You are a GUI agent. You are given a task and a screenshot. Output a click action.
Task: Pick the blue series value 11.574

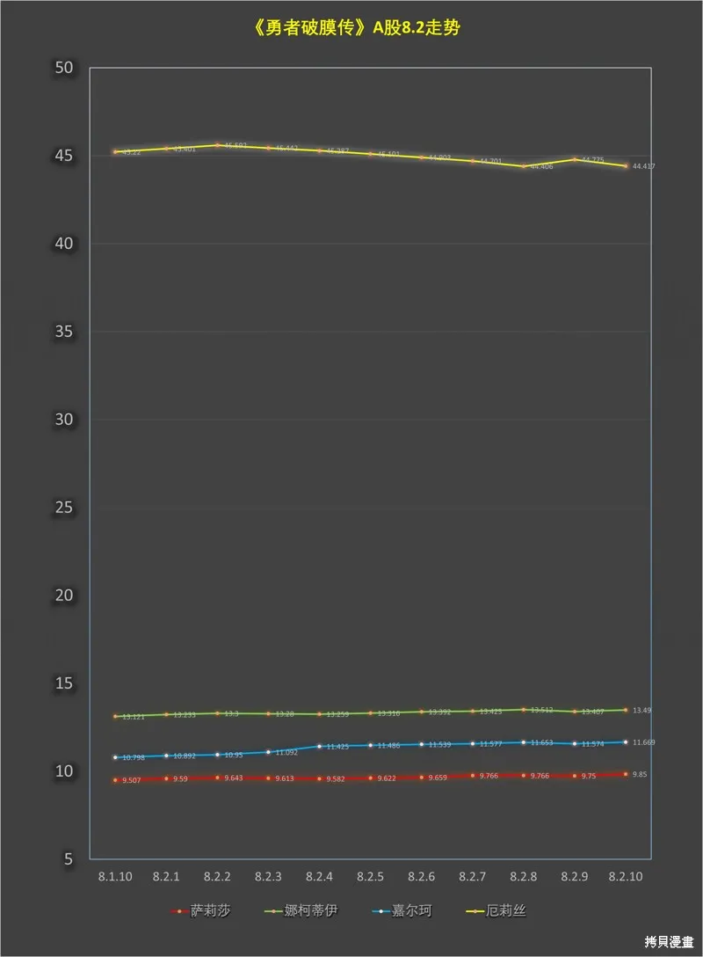(592, 744)
